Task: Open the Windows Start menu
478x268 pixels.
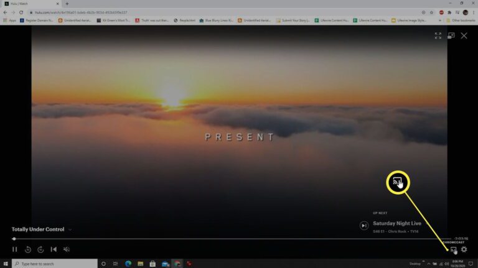Action: click(x=6, y=264)
